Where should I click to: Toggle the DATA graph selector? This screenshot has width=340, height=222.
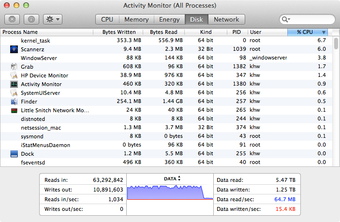(x=172, y=178)
